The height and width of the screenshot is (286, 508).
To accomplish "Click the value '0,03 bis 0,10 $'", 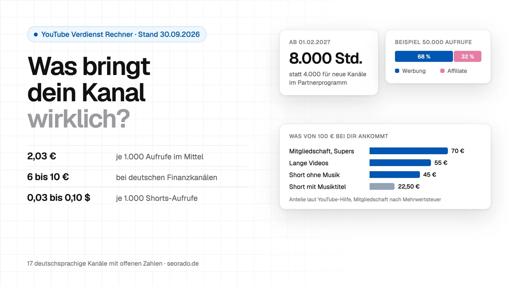I will click(58, 197).
